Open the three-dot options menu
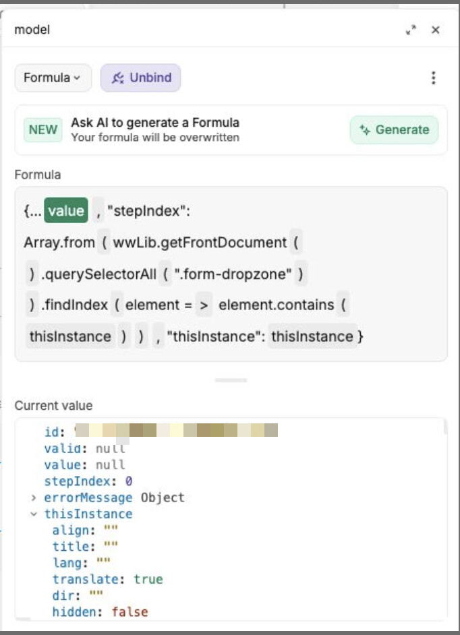 tap(433, 78)
